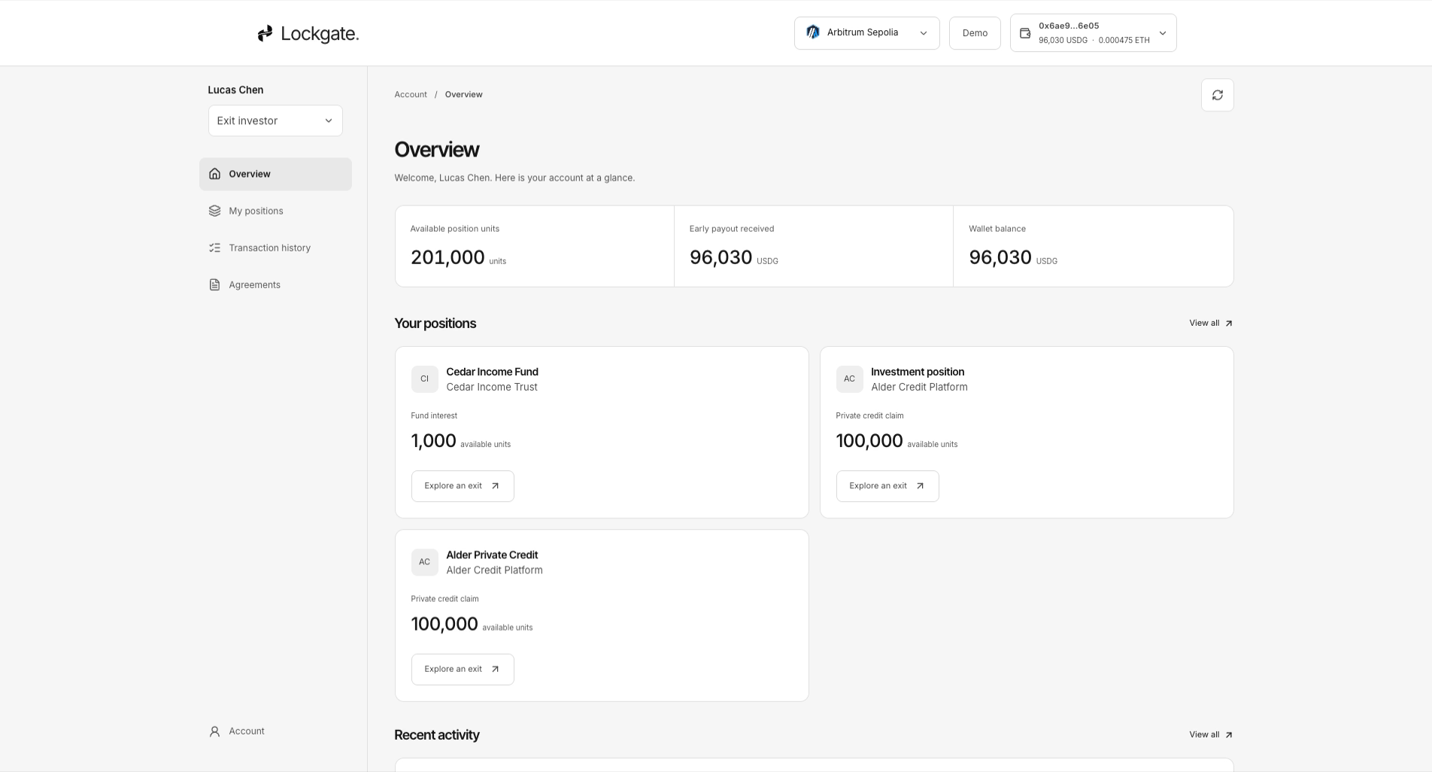Click the Account person icon

tap(214, 731)
